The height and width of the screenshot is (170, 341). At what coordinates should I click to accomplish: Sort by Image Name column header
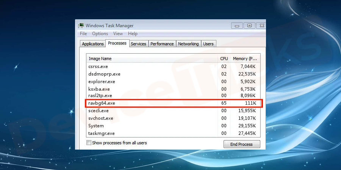(152, 59)
